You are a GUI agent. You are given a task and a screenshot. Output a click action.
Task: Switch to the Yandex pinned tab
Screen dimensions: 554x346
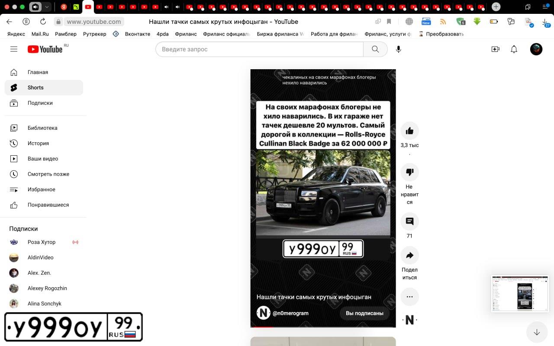pyautogui.click(x=64, y=7)
